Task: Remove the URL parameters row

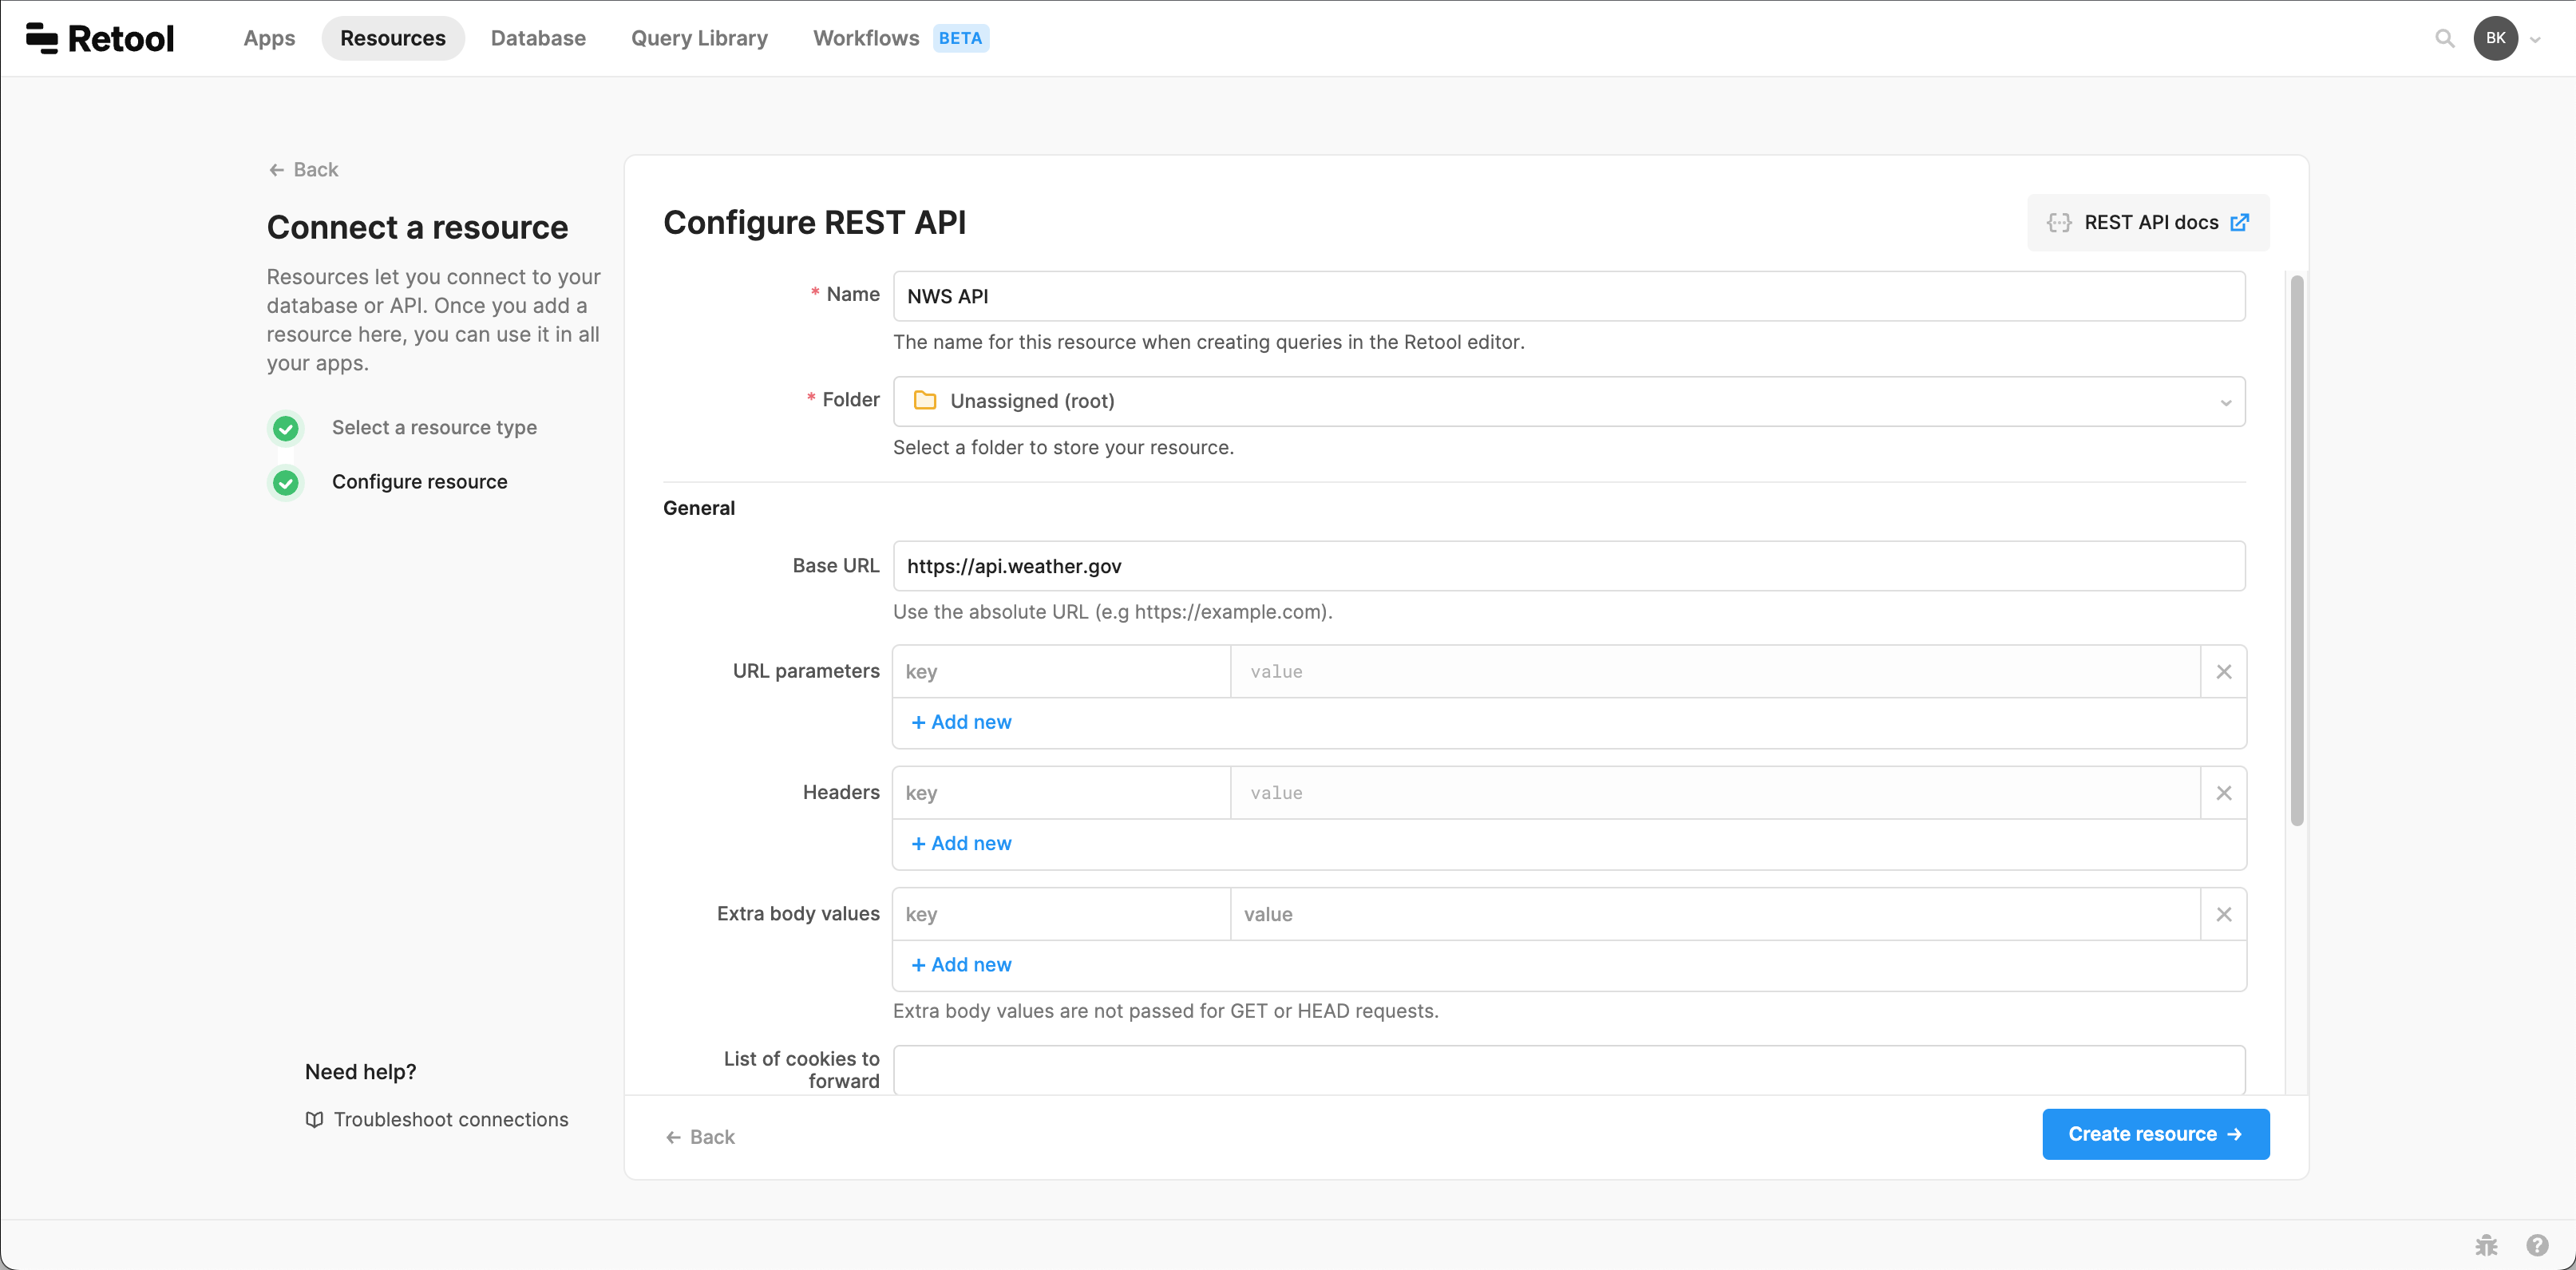Action: (x=2223, y=672)
